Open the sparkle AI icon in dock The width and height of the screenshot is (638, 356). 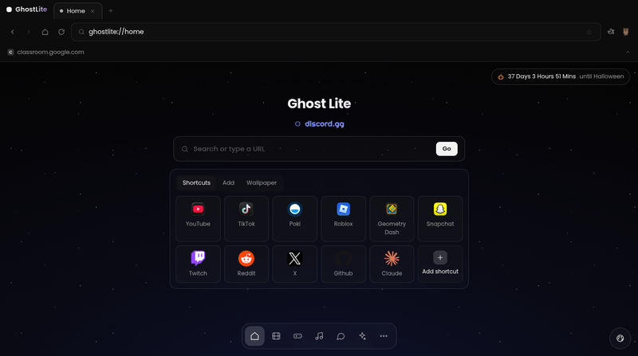click(x=362, y=336)
